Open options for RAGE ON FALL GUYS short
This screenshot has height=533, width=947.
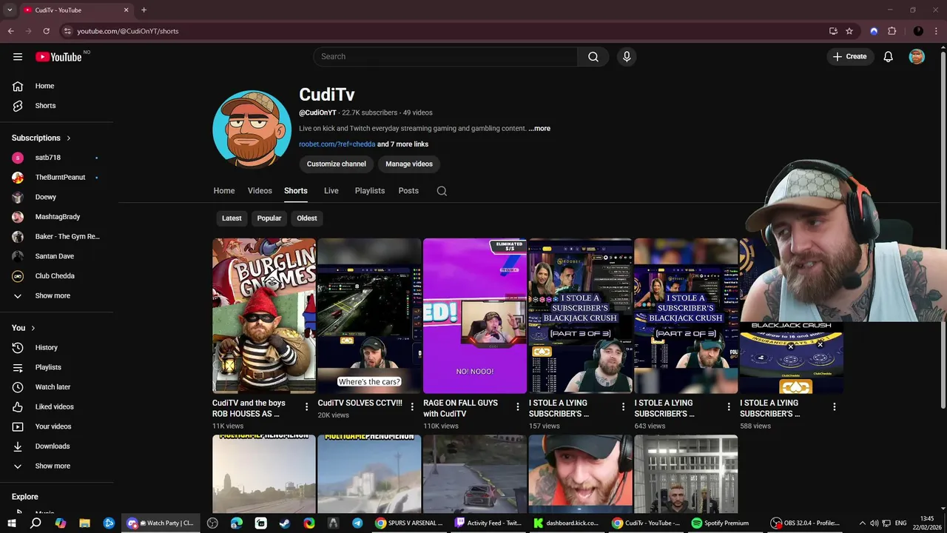click(518, 406)
